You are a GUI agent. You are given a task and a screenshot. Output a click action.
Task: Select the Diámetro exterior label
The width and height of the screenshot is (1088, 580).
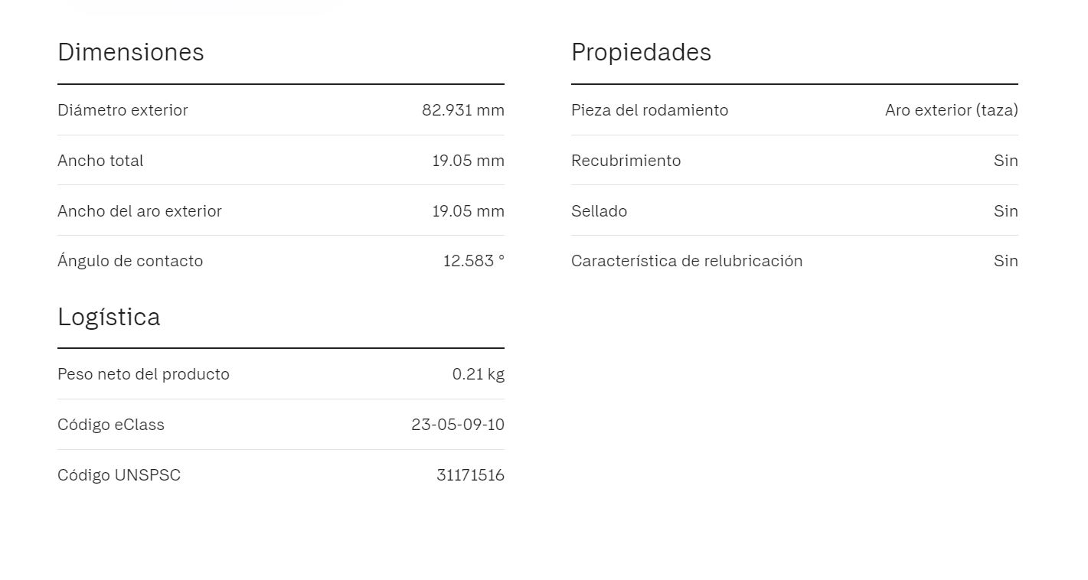tap(123, 110)
